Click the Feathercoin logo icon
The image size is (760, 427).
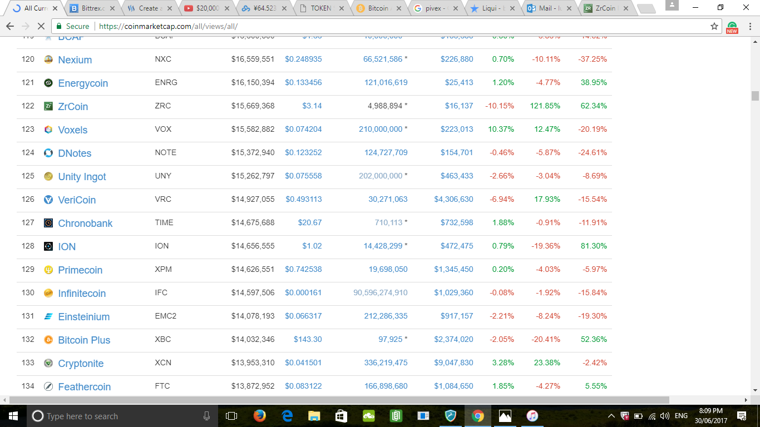coord(48,386)
